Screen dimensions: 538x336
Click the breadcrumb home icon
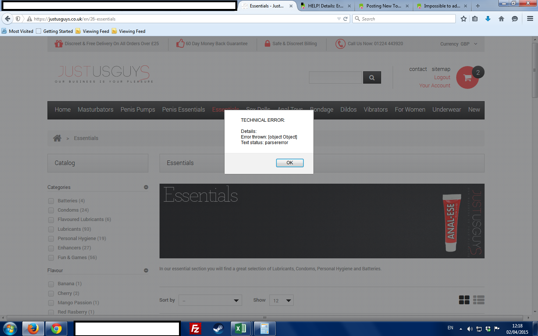click(57, 138)
